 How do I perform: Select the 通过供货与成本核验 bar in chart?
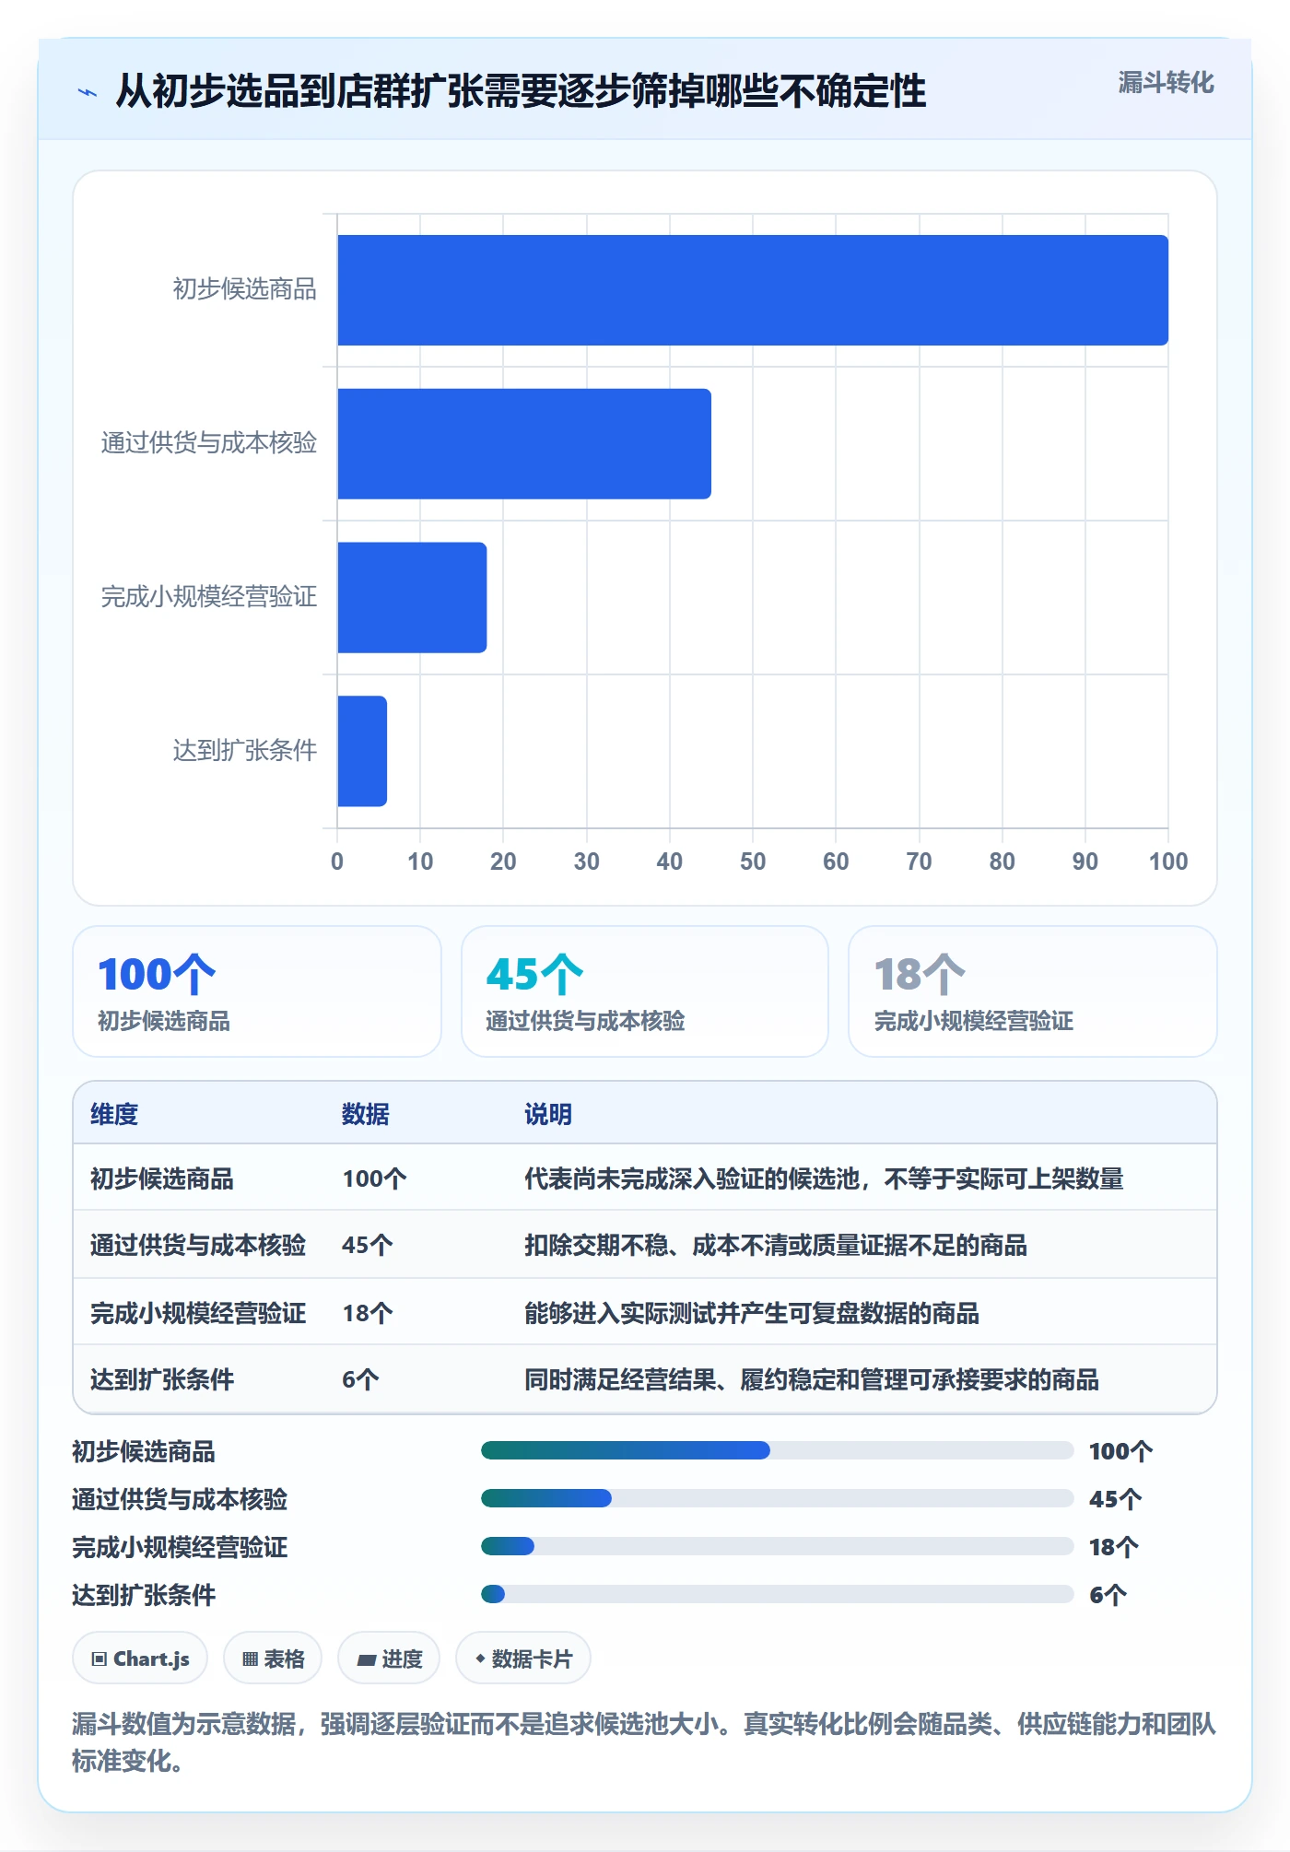524,443
